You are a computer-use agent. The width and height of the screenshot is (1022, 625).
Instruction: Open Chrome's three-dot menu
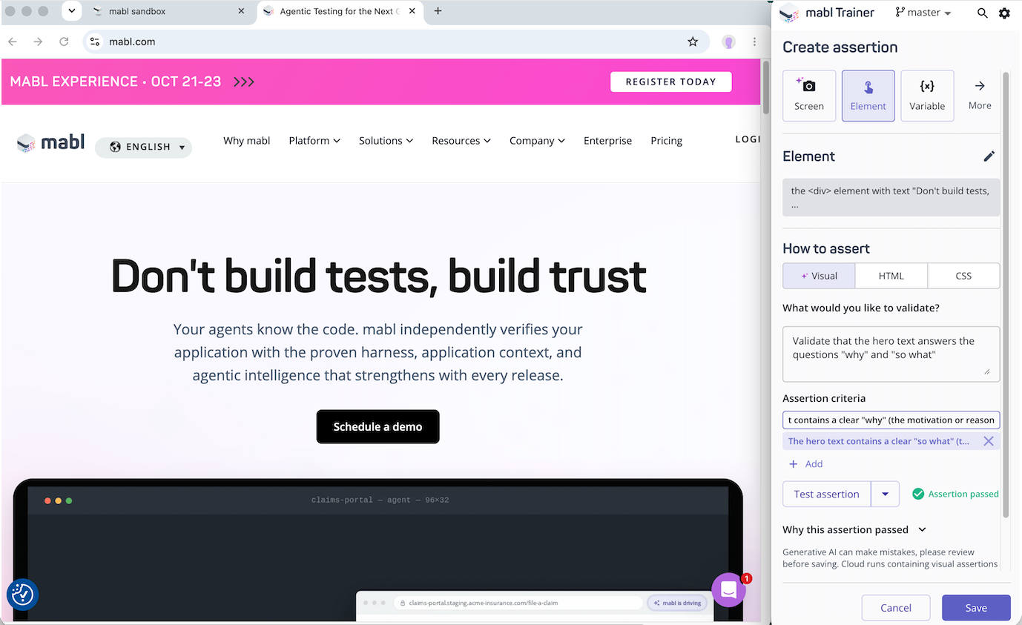(x=754, y=42)
